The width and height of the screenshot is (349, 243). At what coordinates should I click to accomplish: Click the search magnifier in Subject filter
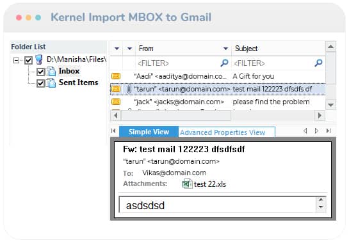point(319,63)
